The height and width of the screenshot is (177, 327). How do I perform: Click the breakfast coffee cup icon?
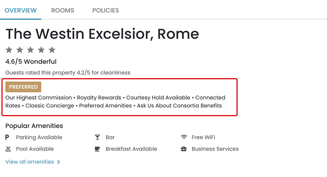97,149
